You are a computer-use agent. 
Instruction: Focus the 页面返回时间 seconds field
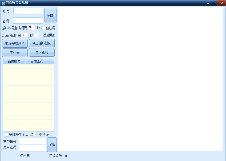25,35
